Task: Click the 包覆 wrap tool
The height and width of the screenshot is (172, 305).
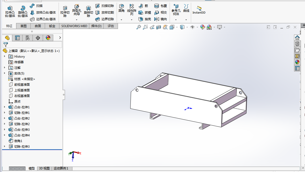Action: point(161,6)
